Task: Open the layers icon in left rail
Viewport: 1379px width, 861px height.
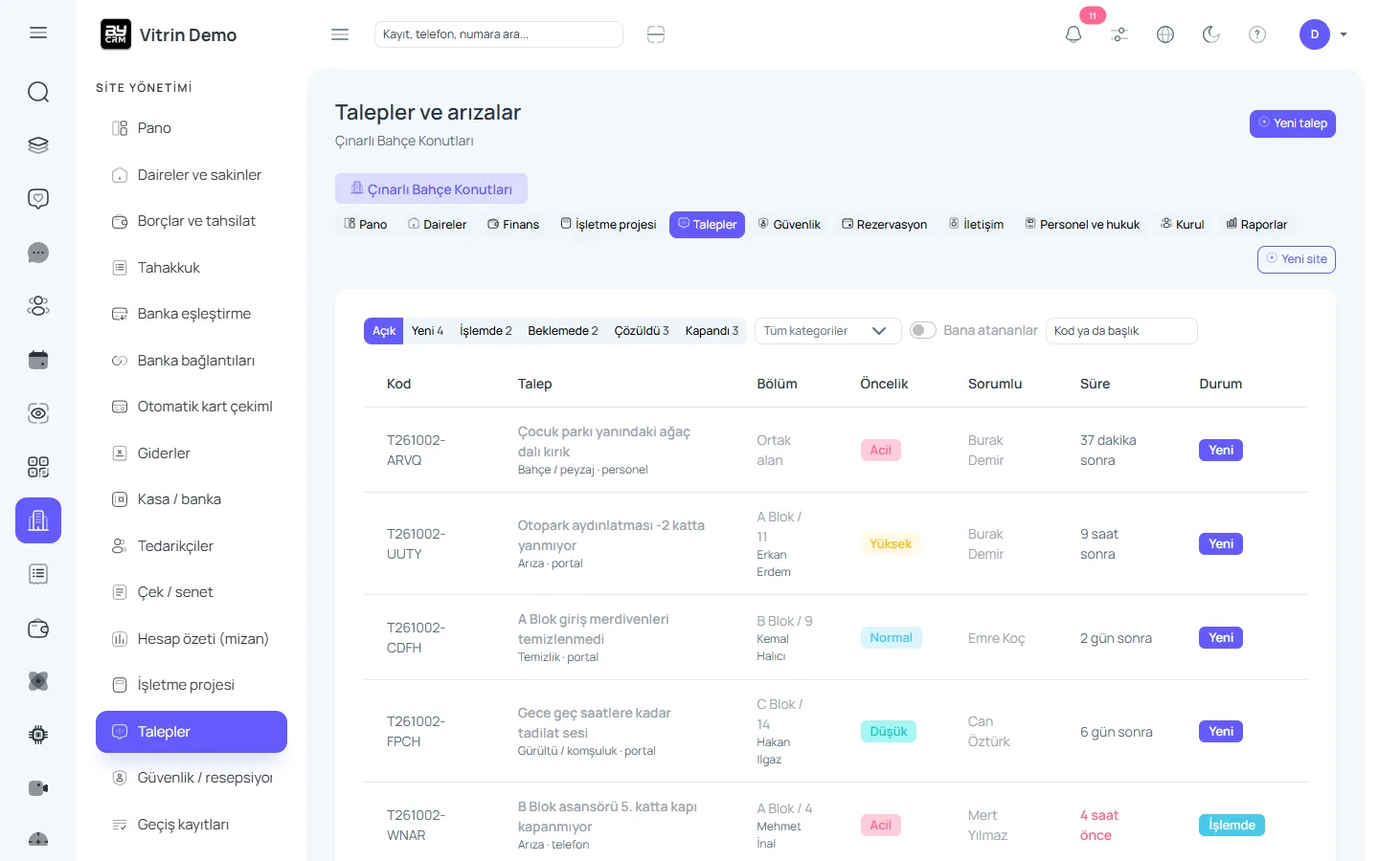Action: pyautogui.click(x=38, y=145)
